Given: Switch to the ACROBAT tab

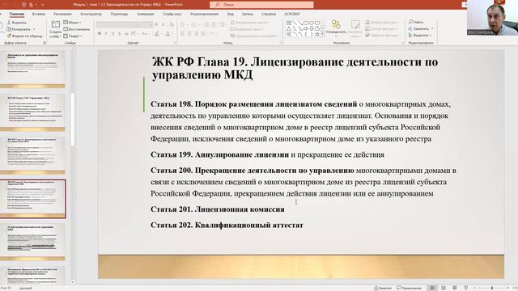Looking at the screenshot, I should pyautogui.click(x=292, y=15).
